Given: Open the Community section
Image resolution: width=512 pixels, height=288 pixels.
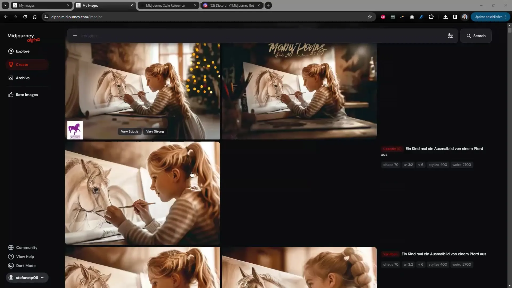Looking at the screenshot, I should point(27,247).
